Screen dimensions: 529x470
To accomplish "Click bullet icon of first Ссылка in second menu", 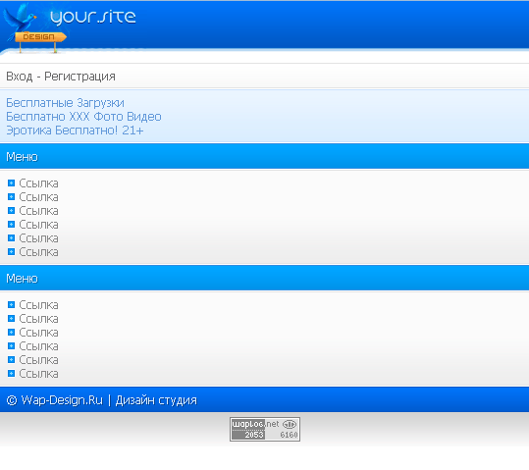I will (x=11, y=305).
